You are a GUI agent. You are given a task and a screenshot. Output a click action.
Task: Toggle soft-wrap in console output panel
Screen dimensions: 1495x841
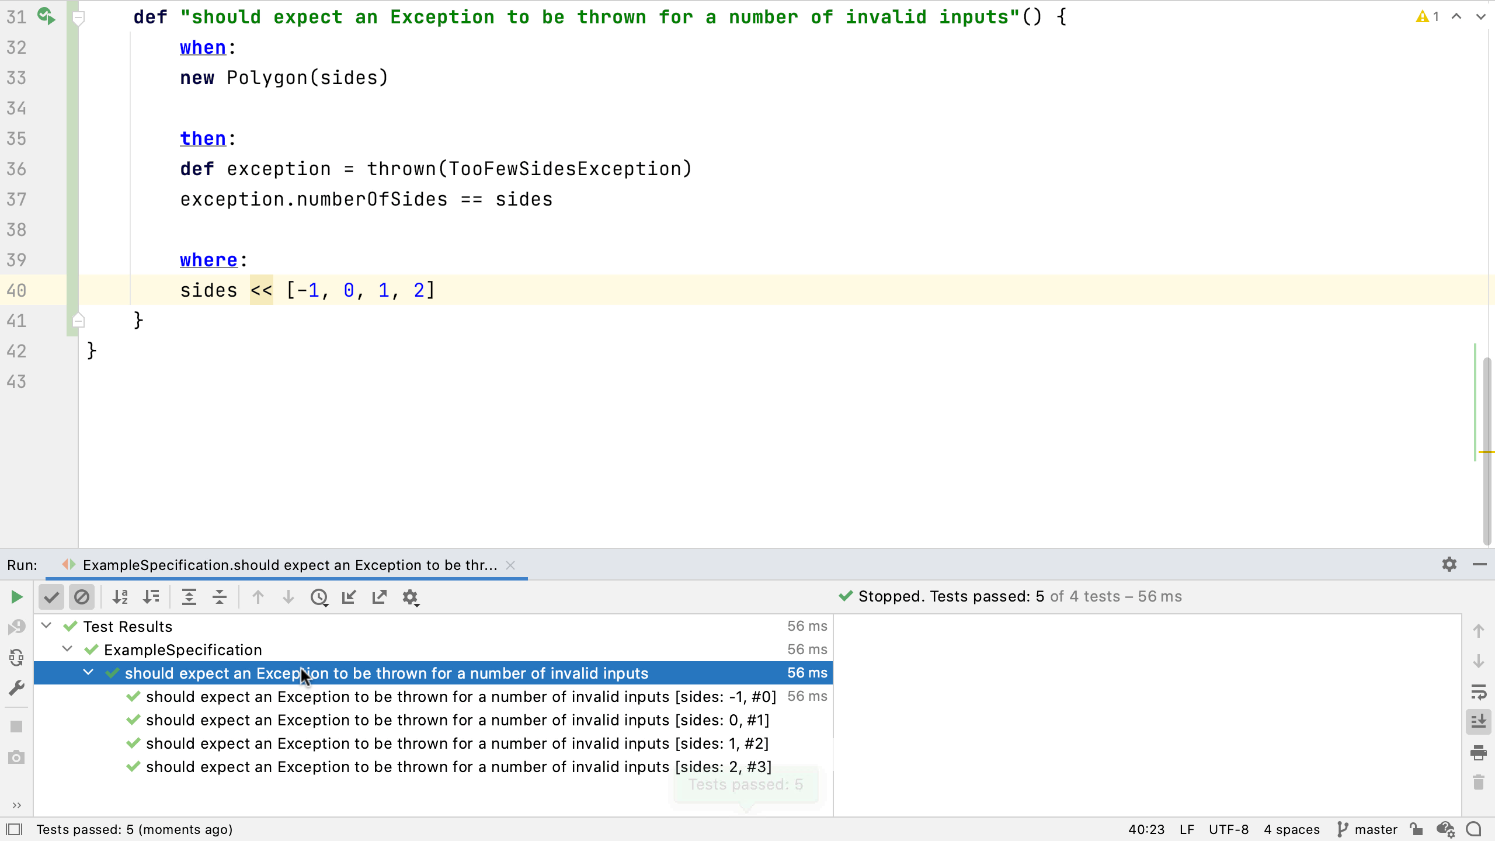1479,692
